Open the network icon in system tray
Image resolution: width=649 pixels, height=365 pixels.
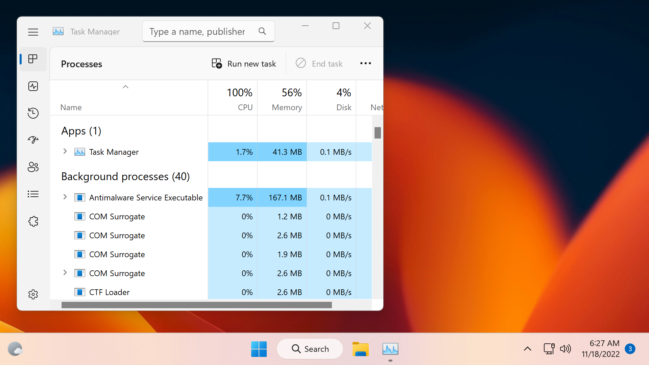[x=549, y=349]
